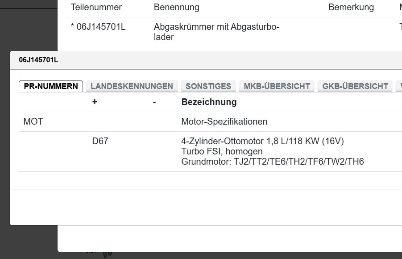This screenshot has height=259, width=402.
Task: Click the Bemerkung column header
Action: tap(351, 7)
